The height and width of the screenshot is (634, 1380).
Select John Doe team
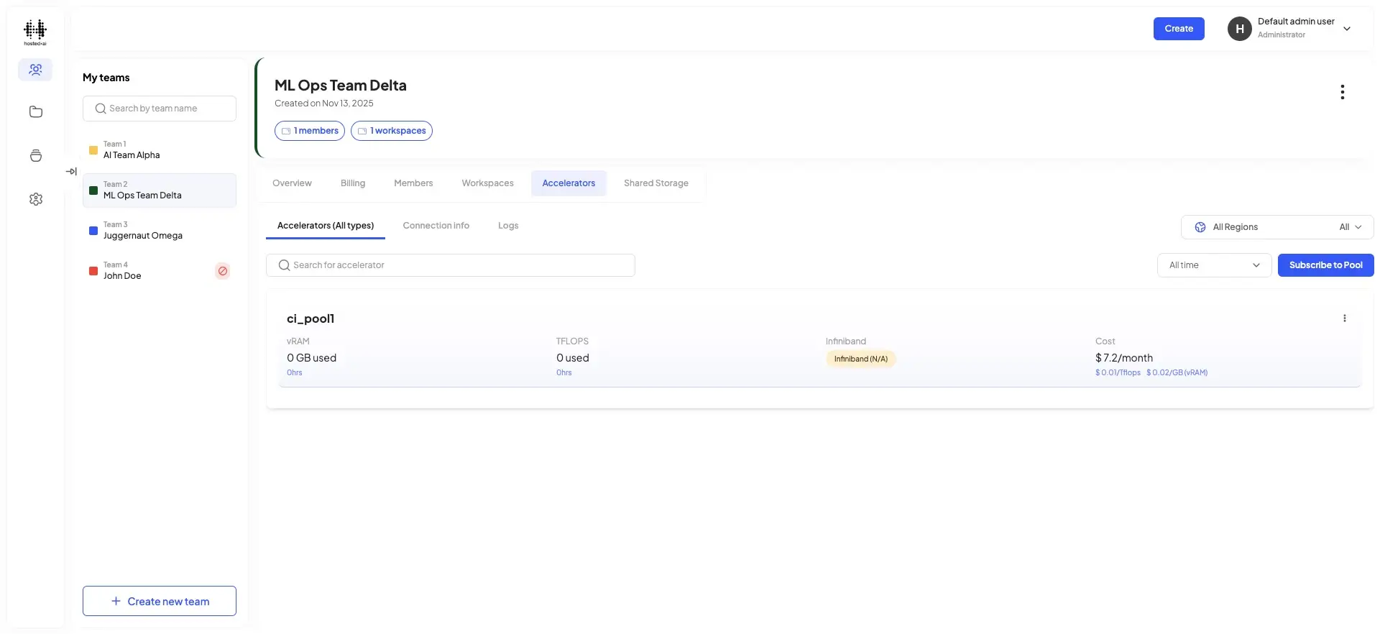160,271
